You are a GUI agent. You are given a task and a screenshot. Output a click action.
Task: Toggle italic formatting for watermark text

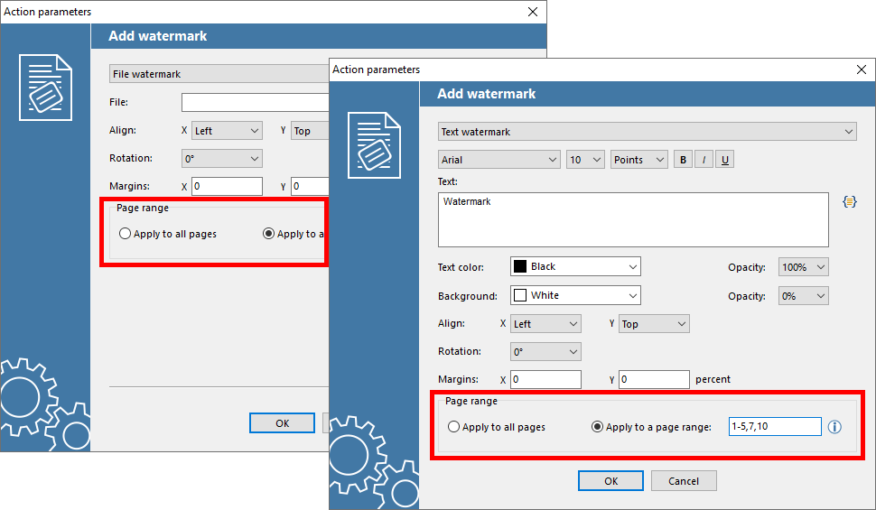[x=704, y=160]
